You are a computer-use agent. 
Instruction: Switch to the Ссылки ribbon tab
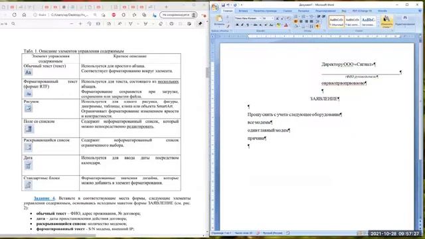(288, 11)
